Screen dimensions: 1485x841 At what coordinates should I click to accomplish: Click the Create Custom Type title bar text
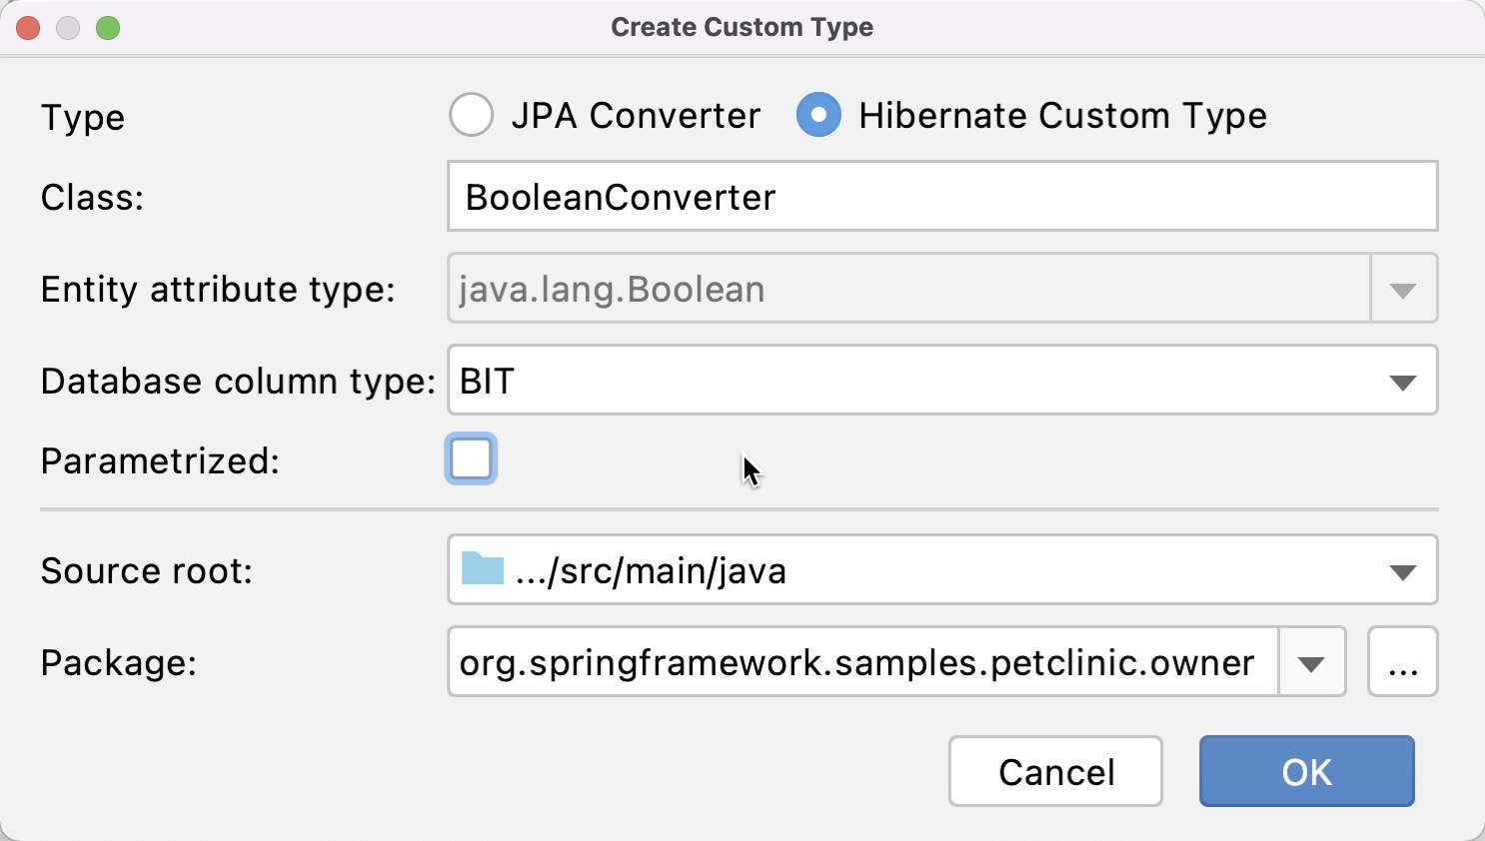742,27
